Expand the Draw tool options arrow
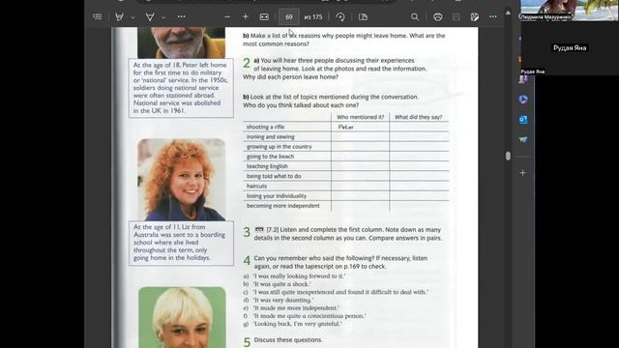Image resolution: width=619 pixels, height=348 pixels. 133,17
